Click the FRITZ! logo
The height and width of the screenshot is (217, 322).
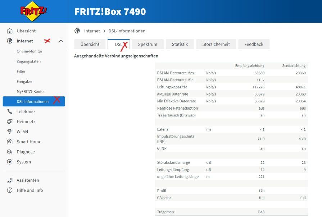pos(33,11)
